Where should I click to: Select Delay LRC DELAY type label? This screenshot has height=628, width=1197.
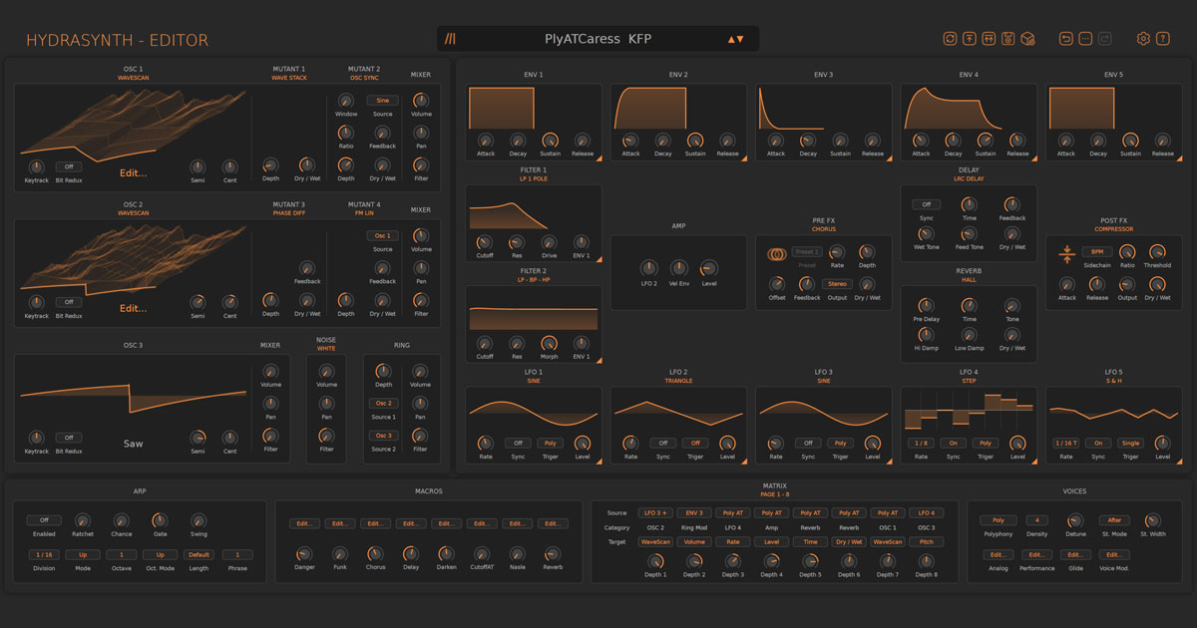[969, 177]
